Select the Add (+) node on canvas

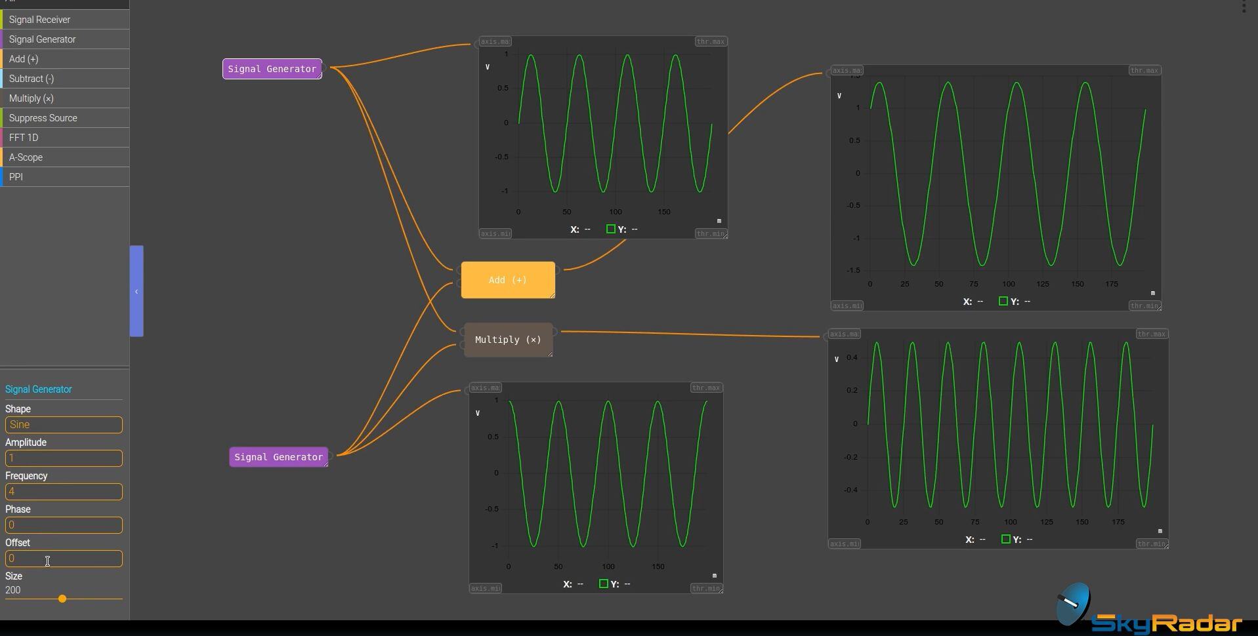tap(507, 280)
